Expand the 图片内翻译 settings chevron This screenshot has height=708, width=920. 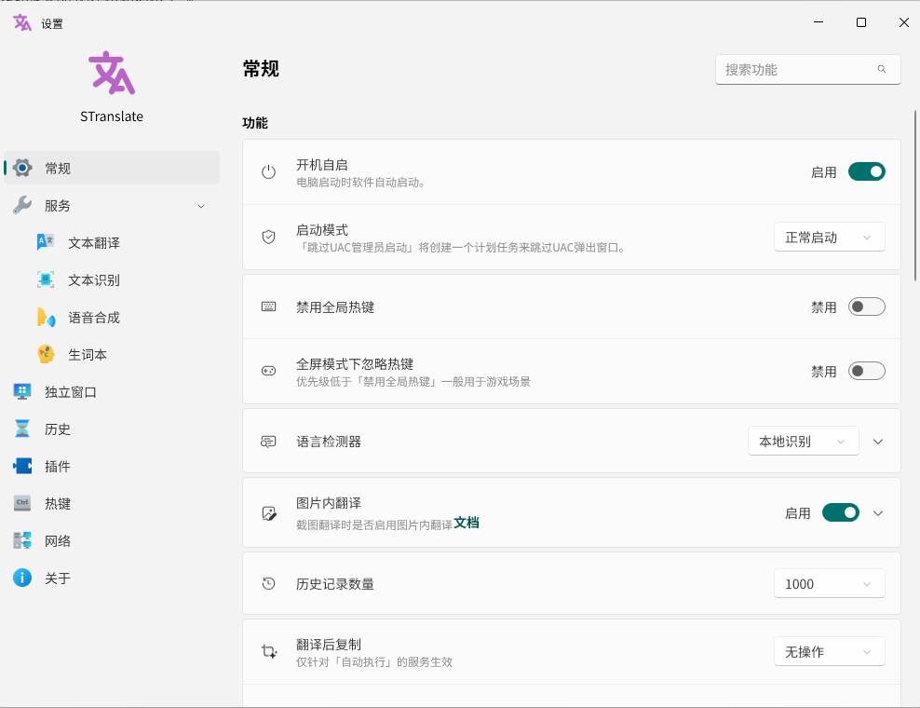click(877, 512)
